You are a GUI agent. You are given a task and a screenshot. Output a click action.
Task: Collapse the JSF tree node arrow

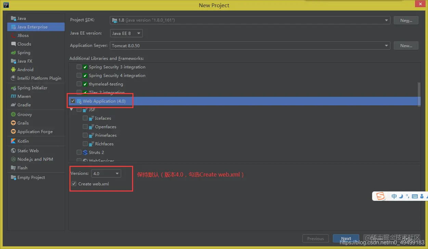click(x=72, y=110)
